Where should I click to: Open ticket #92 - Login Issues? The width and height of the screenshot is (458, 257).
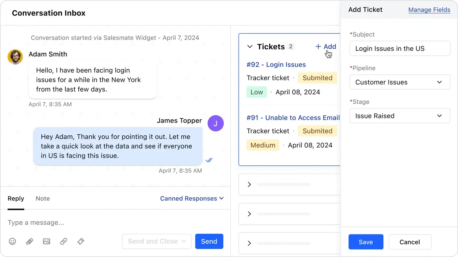pos(276,64)
